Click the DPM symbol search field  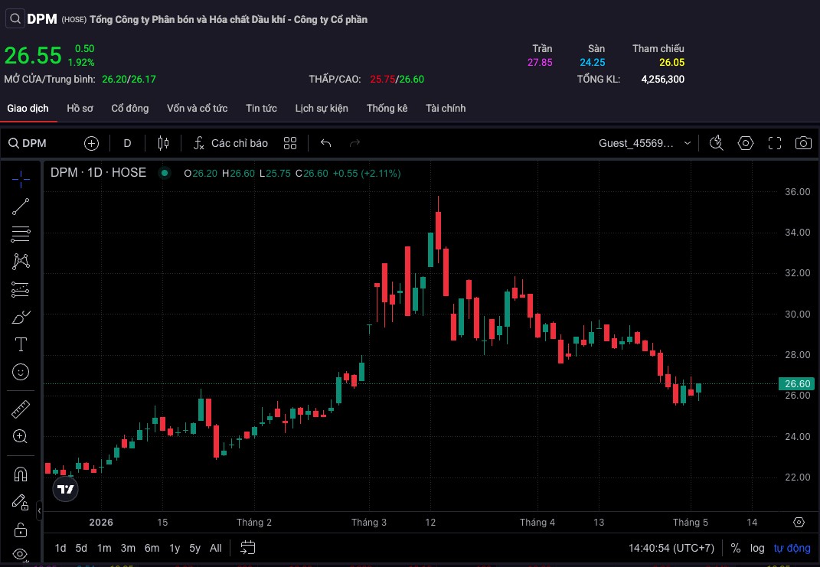[x=28, y=143]
